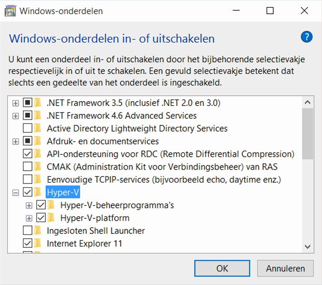The image size is (322, 285).
Task: Collapse the Hyper-V tree node
Action: pos(16,193)
